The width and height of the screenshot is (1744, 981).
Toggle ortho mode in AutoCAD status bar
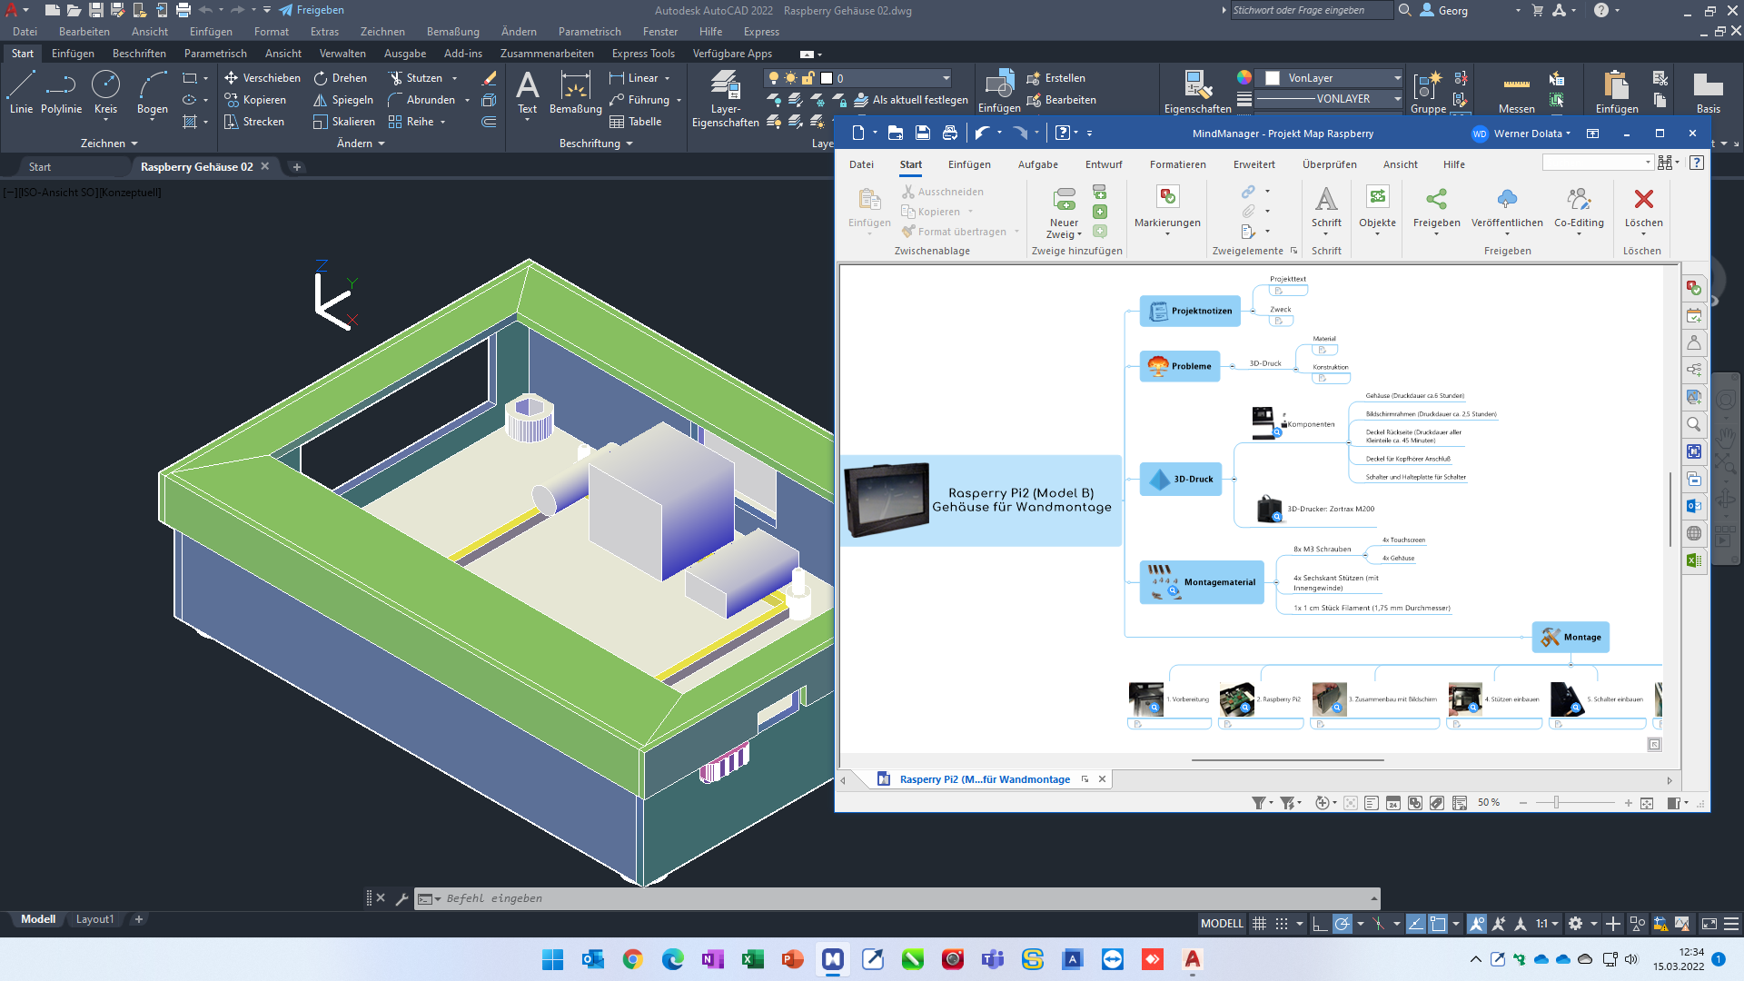click(1320, 924)
